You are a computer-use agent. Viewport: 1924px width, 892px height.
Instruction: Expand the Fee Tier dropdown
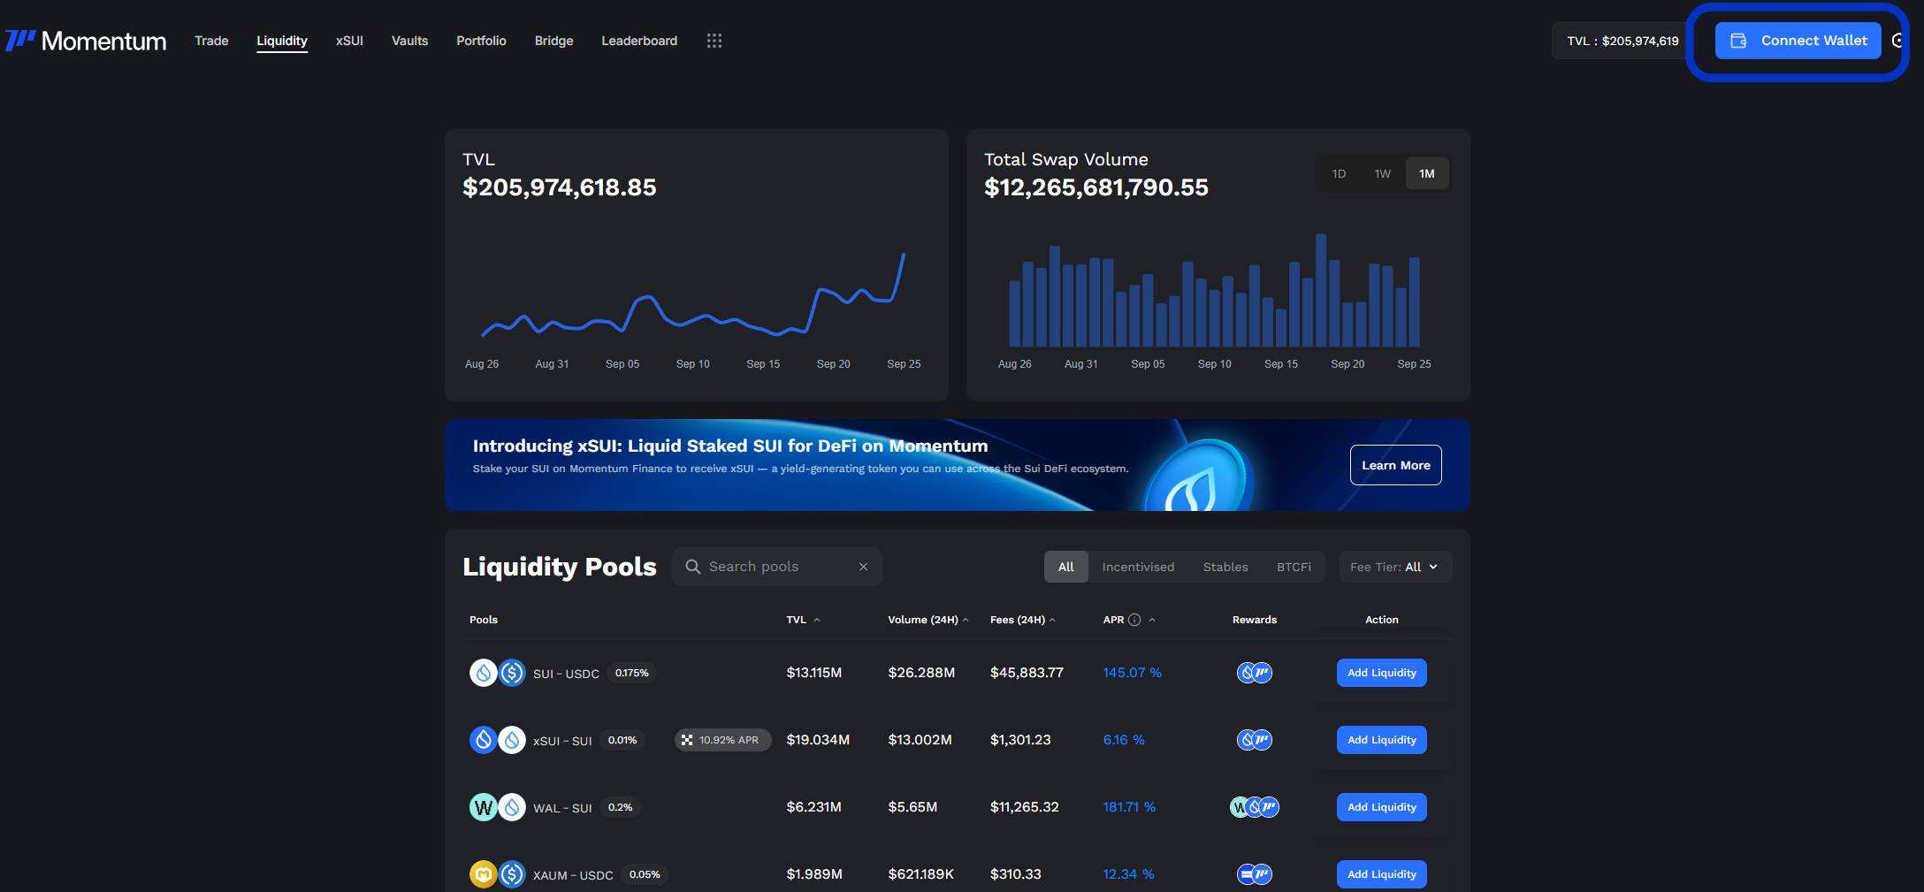(1394, 567)
